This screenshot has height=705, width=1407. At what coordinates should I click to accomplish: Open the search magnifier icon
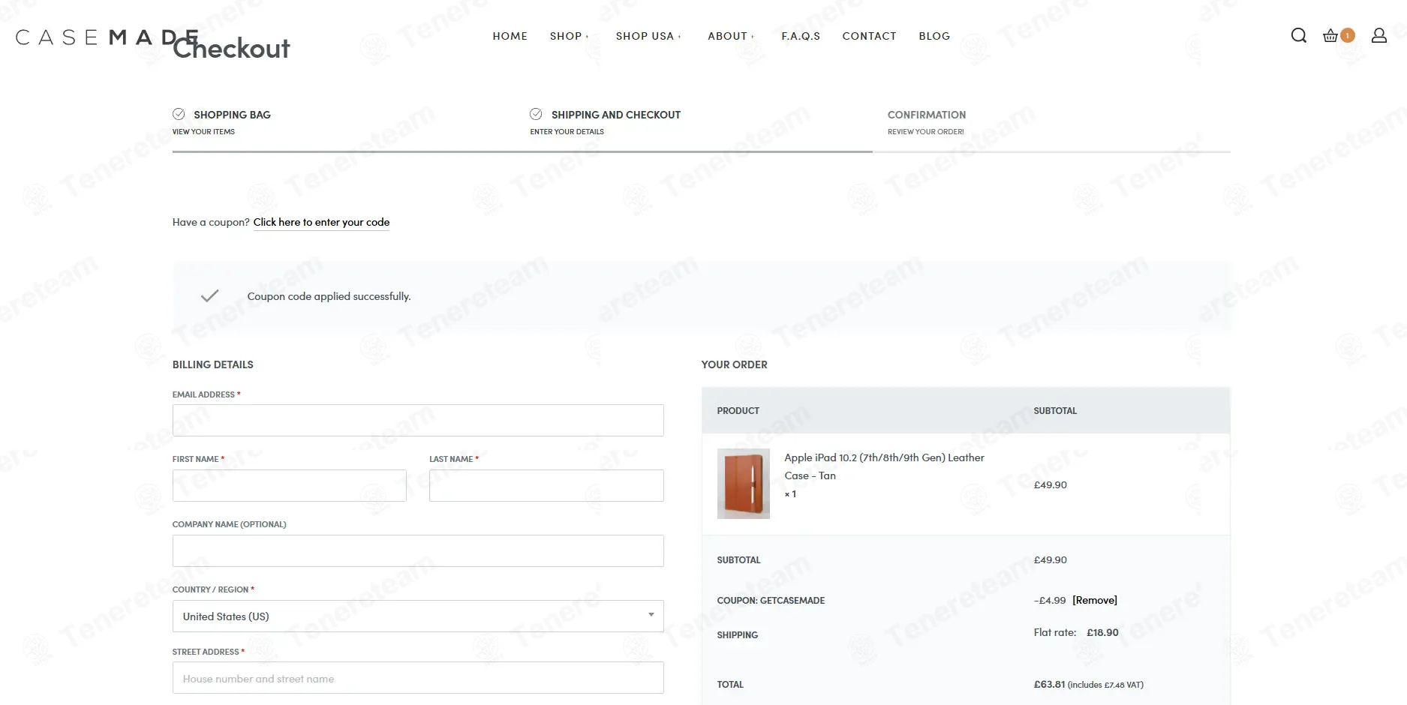pos(1299,35)
